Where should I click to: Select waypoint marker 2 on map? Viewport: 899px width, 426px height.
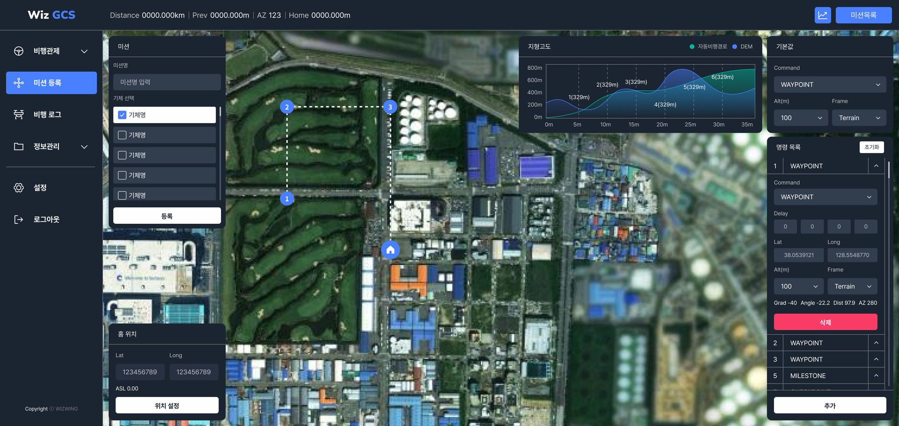[x=287, y=107]
